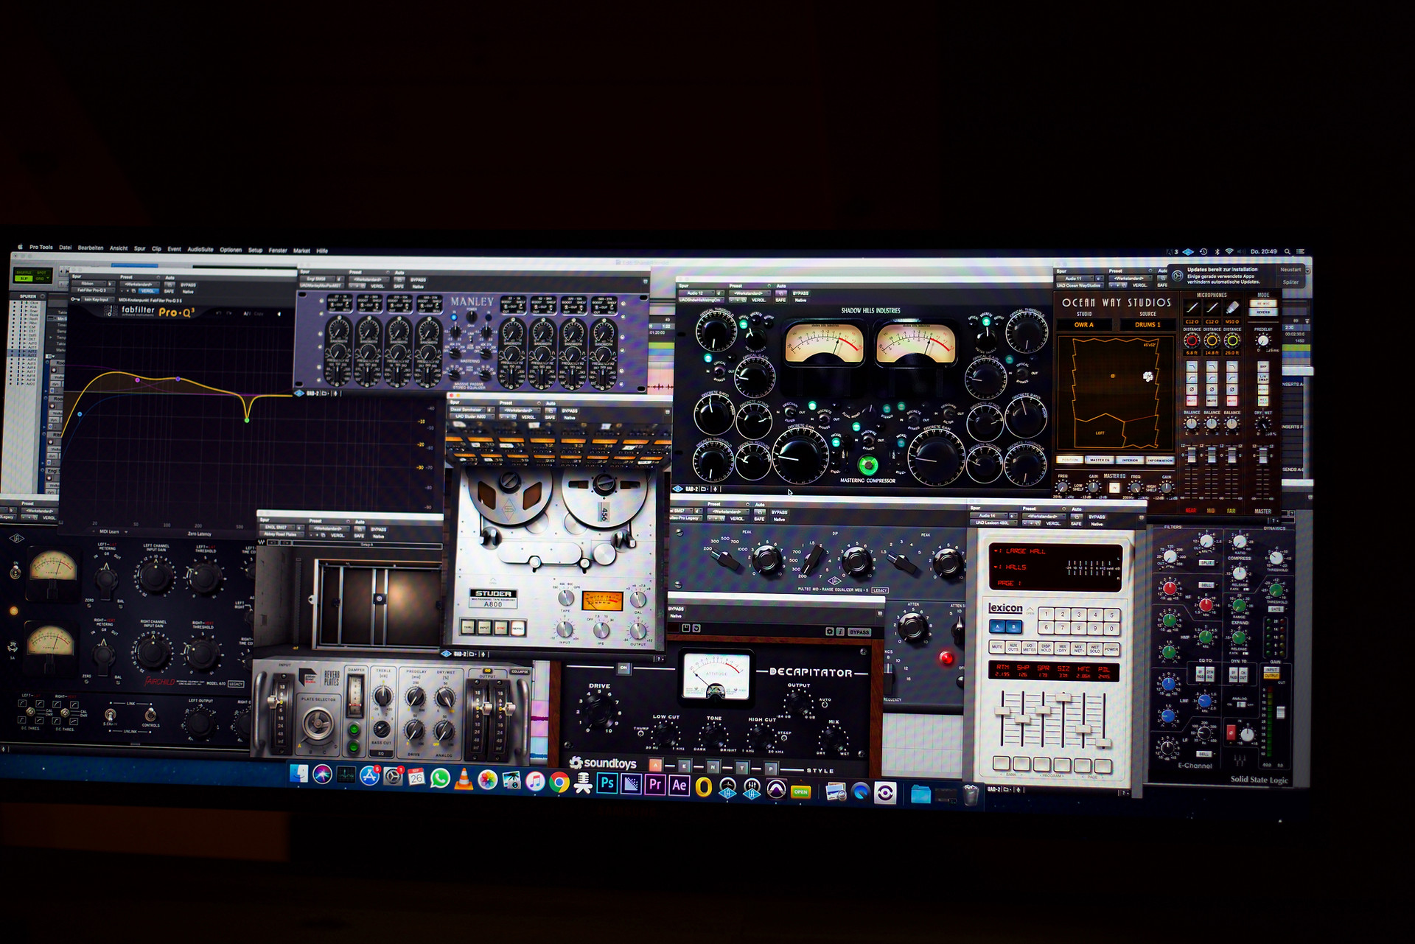Screen dimensions: 1415x944
Task: Open the Fenster menu
Action: click(278, 251)
